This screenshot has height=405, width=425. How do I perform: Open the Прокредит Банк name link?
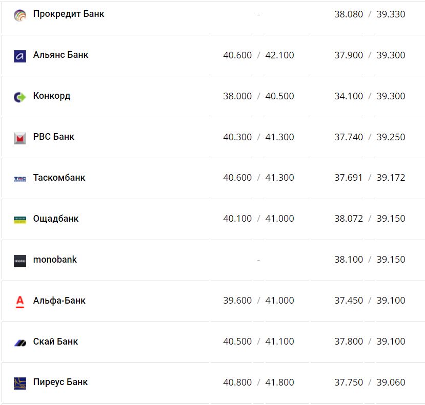point(69,14)
